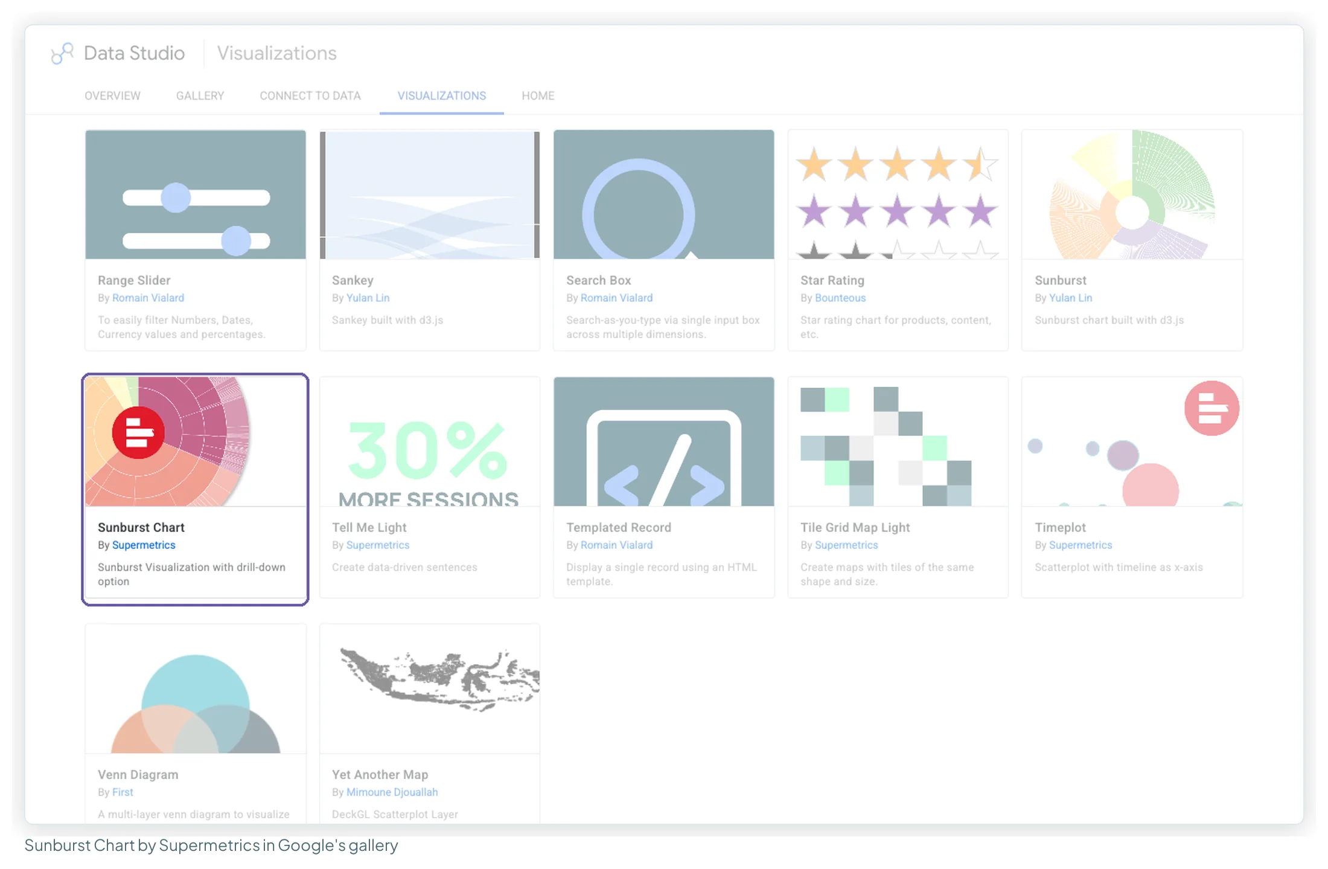Click the Sunburst Chart title
1328x869 pixels.
tap(141, 527)
